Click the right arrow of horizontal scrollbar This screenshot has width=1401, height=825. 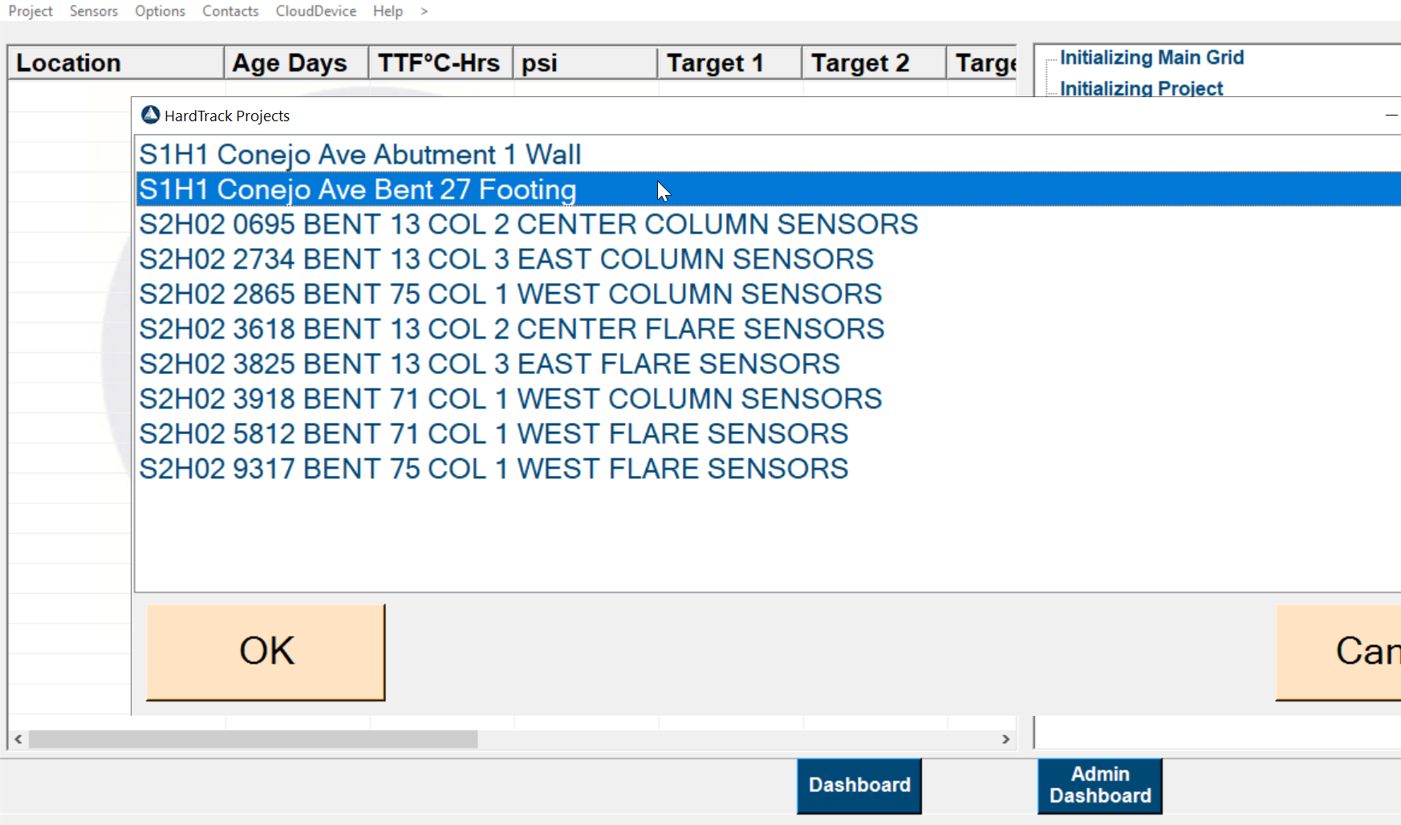1005,739
